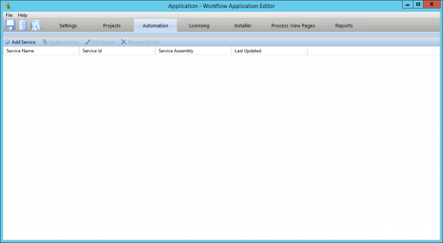
Task: Click the second toolbar document icon
Action: 23,25
